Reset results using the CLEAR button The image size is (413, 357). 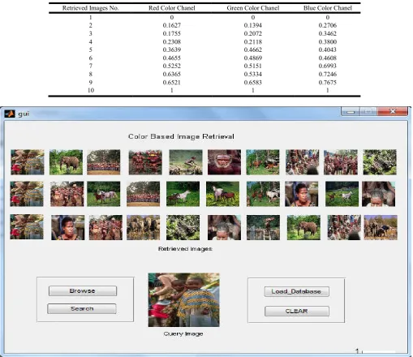pos(297,311)
